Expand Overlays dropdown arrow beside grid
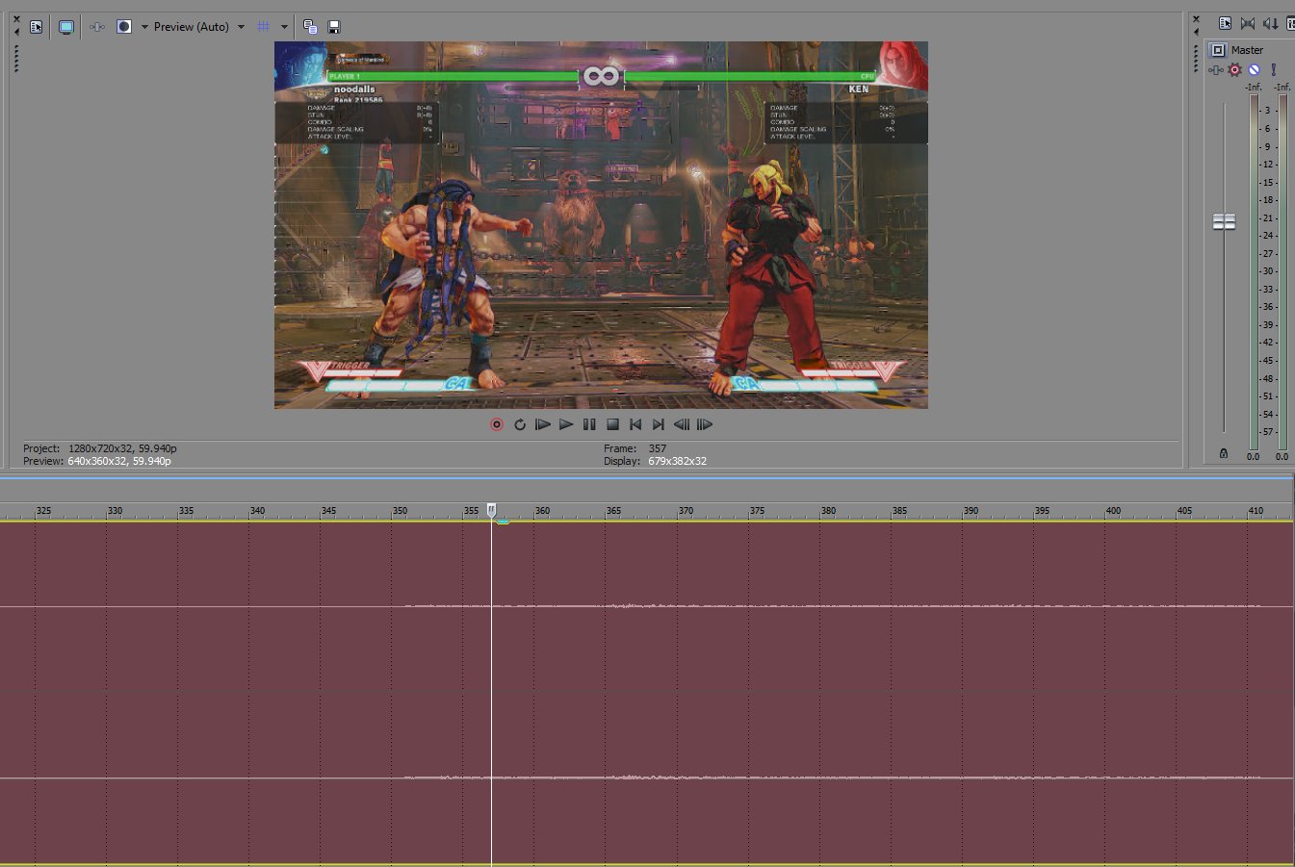The height and width of the screenshot is (867, 1295). coord(284,27)
